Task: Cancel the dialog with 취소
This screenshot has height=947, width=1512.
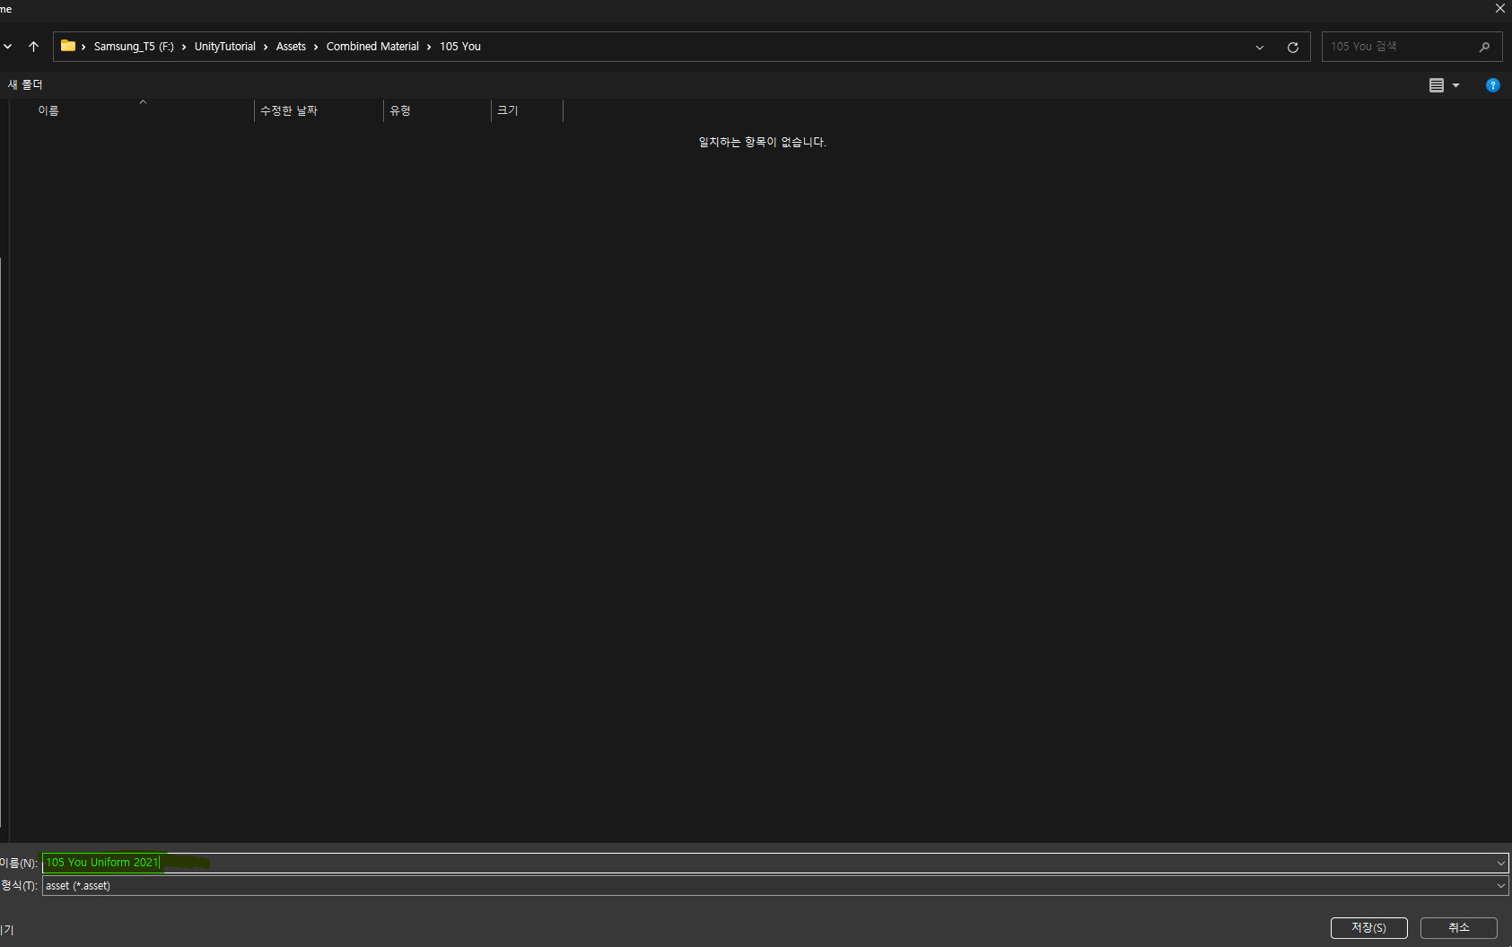Action: (1459, 927)
